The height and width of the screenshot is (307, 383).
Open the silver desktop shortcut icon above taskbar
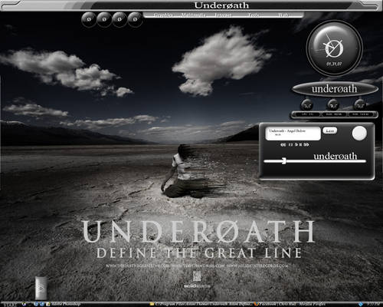[x=41, y=288]
